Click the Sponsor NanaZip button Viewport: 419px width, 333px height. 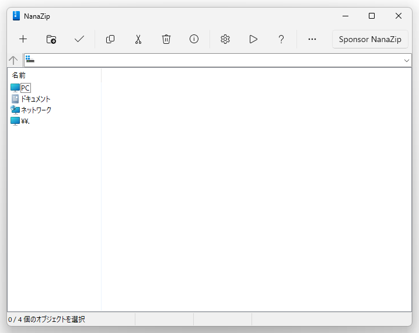[370, 39]
